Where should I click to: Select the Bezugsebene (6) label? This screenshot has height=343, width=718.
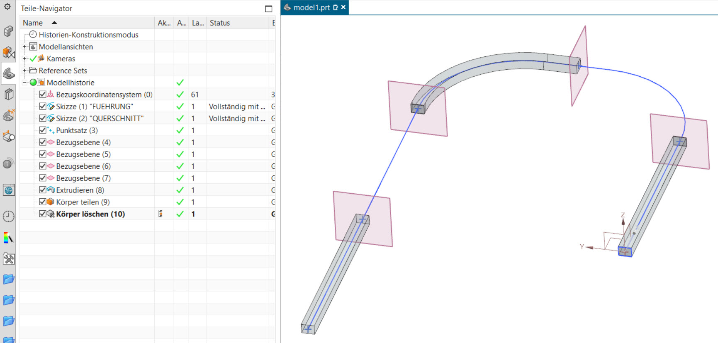click(83, 166)
